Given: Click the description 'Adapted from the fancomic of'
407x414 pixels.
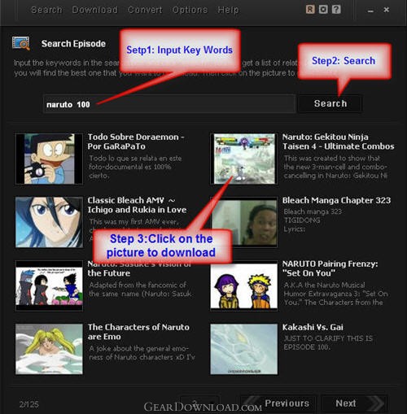Looking at the screenshot, I should pyautogui.click(x=140, y=290).
